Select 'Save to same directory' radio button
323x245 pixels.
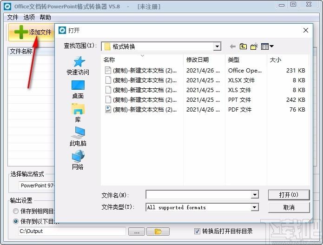coord(16,211)
